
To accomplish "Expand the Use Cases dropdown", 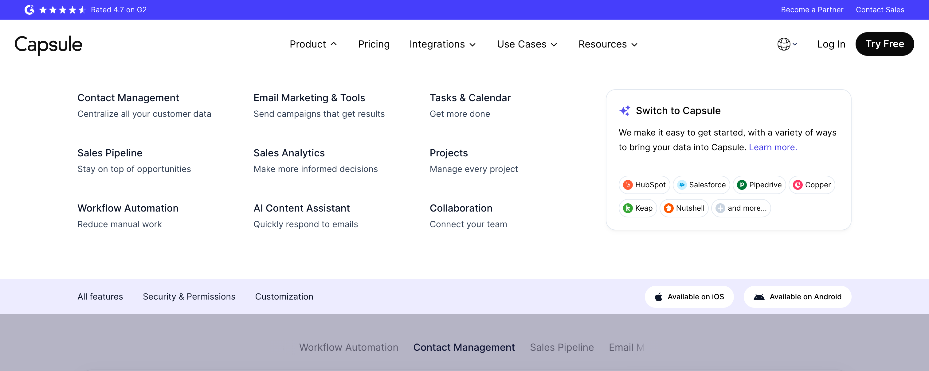I will (527, 44).
